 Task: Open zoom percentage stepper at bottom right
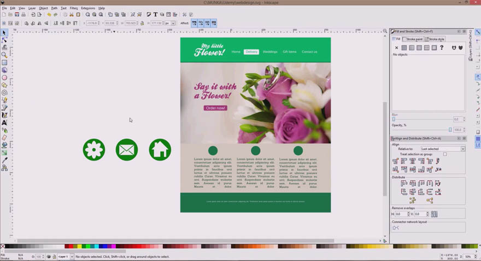(476, 257)
